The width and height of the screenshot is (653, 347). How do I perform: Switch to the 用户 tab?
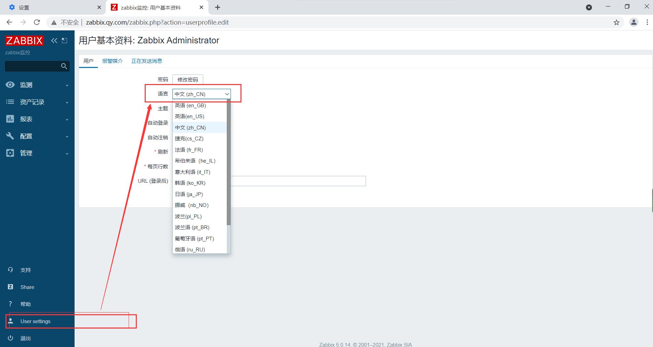coord(88,61)
